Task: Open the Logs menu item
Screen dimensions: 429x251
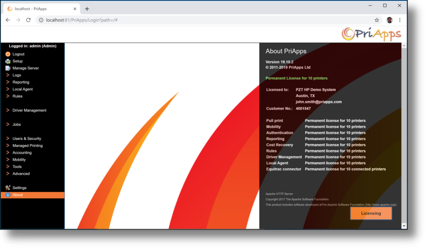Action: [x=17, y=75]
